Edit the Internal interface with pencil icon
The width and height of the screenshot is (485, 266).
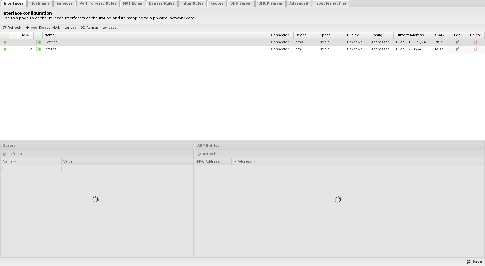click(x=457, y=49)
